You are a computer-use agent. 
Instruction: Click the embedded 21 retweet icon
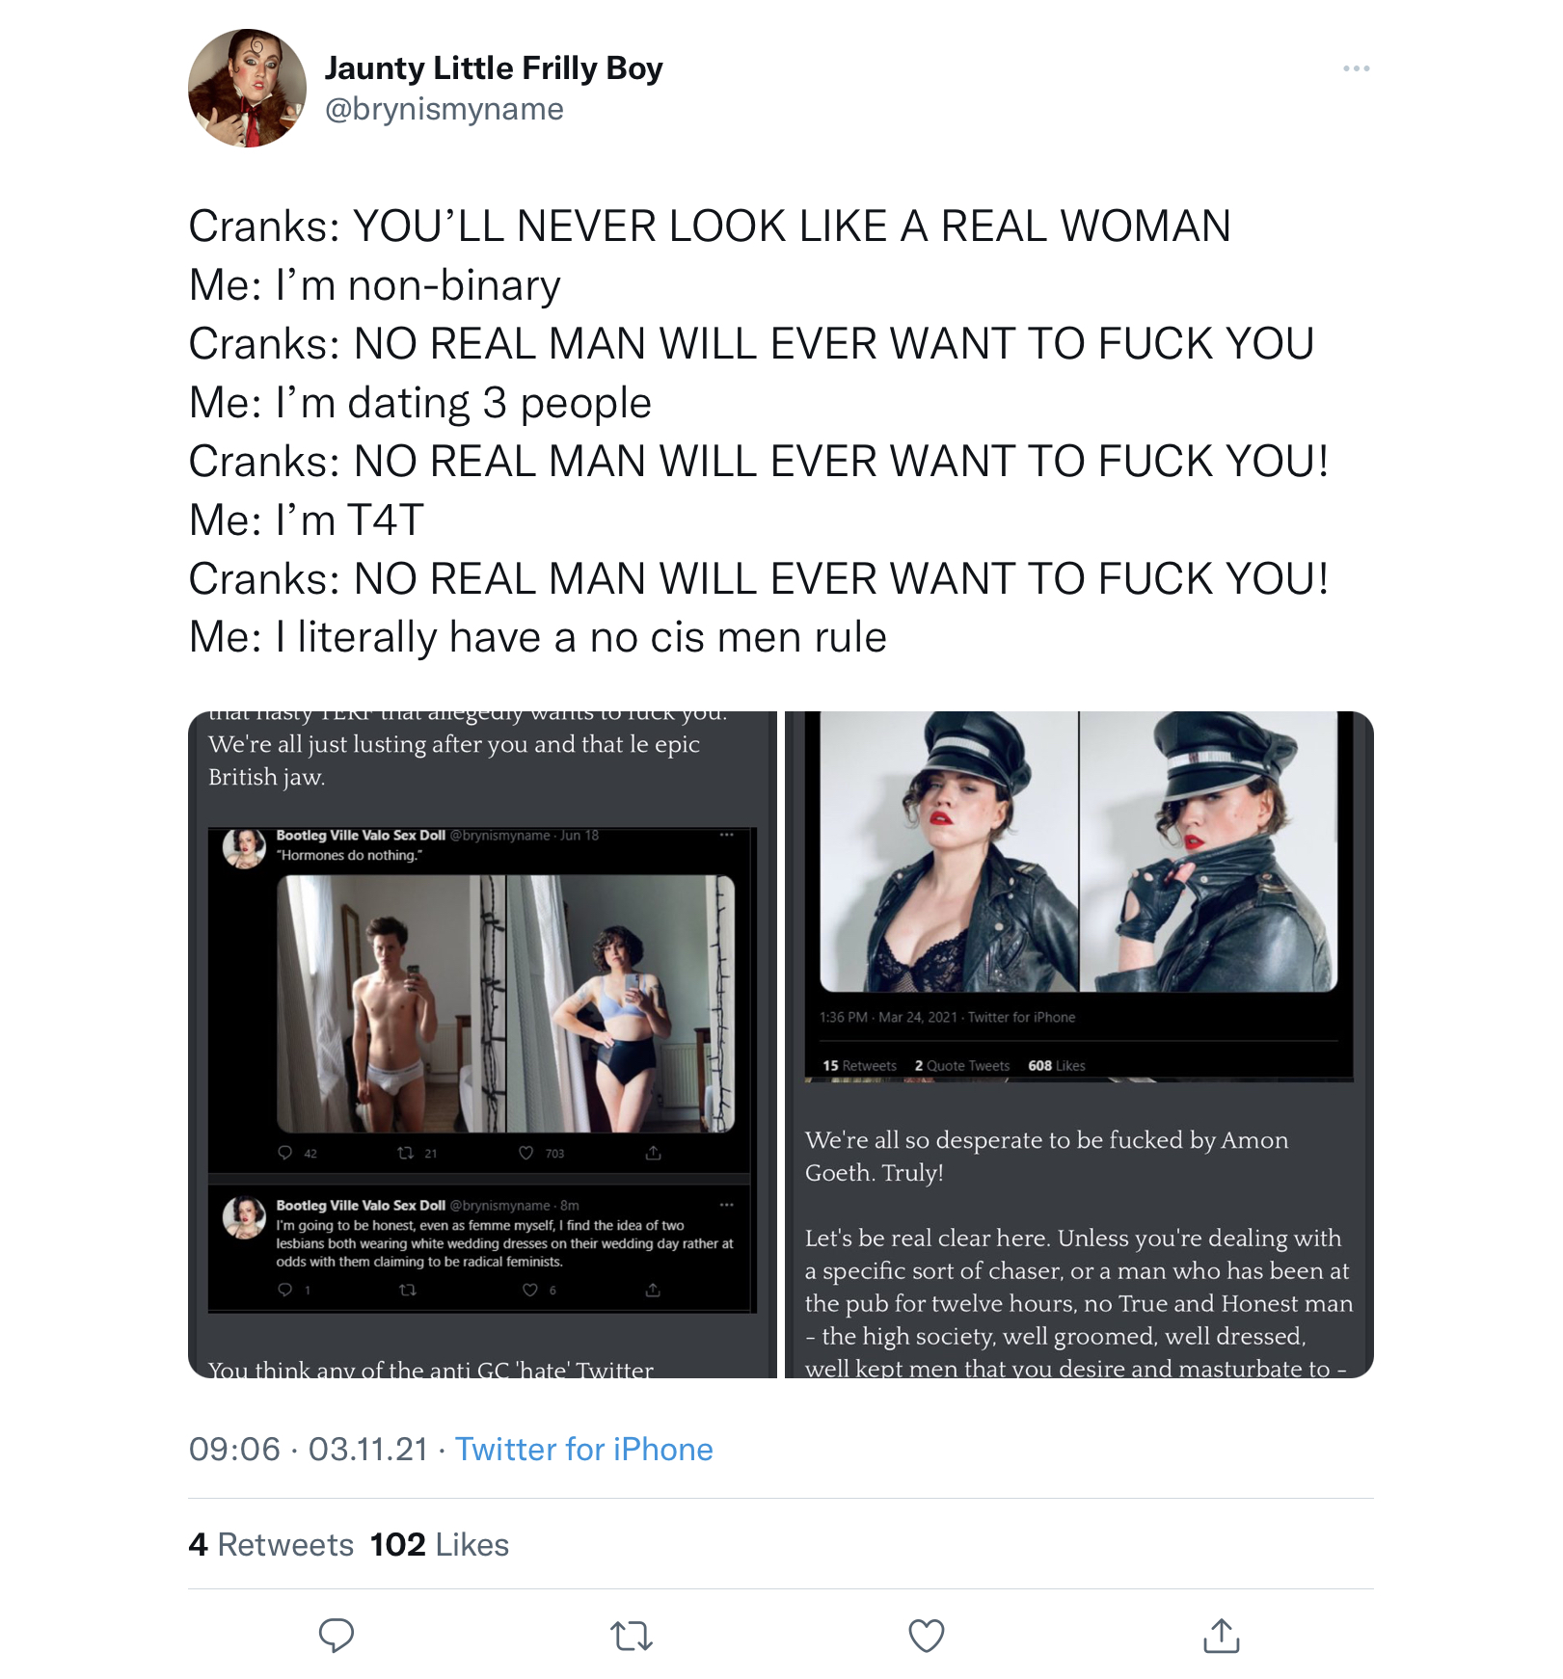click(x=406, y=1153)
